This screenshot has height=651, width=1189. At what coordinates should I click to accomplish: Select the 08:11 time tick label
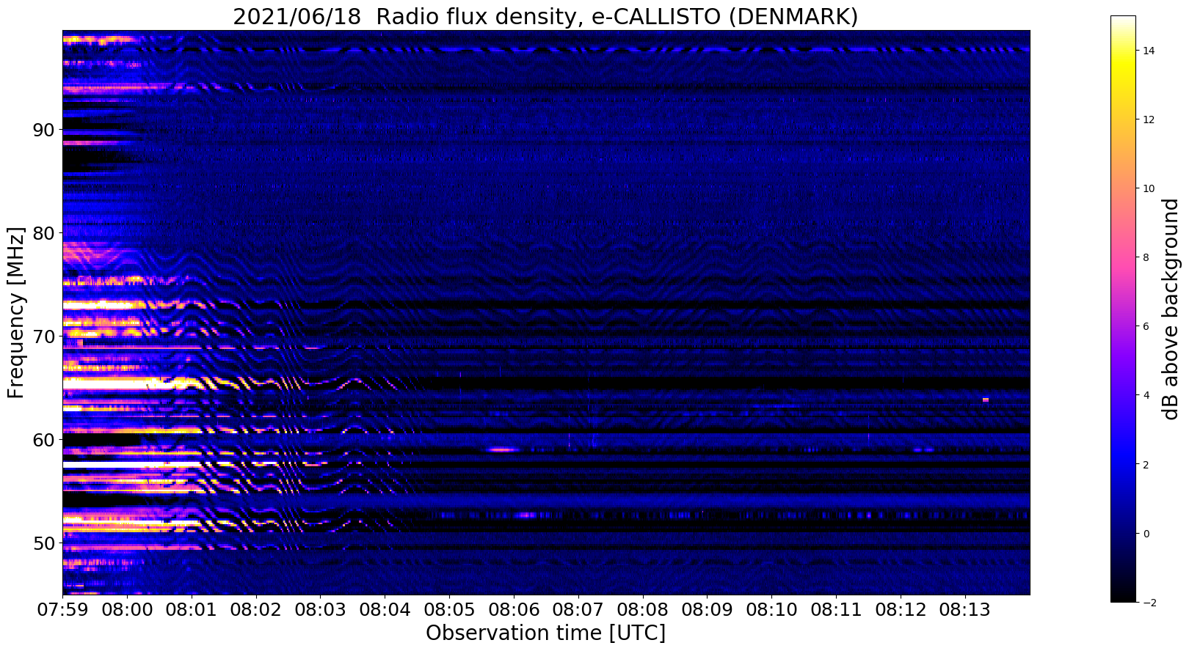pyautogui.click(x=836, y=608)
